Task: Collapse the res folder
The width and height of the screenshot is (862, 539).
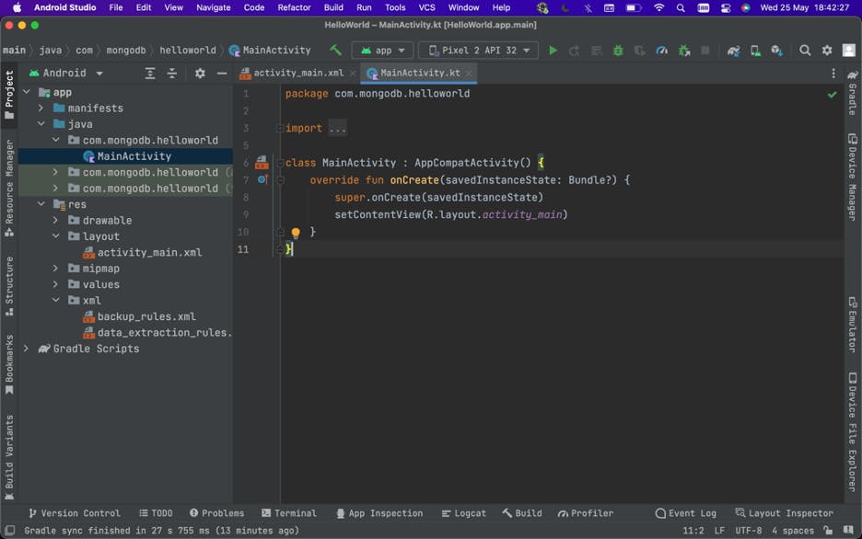Action: [x=41, y=204]
